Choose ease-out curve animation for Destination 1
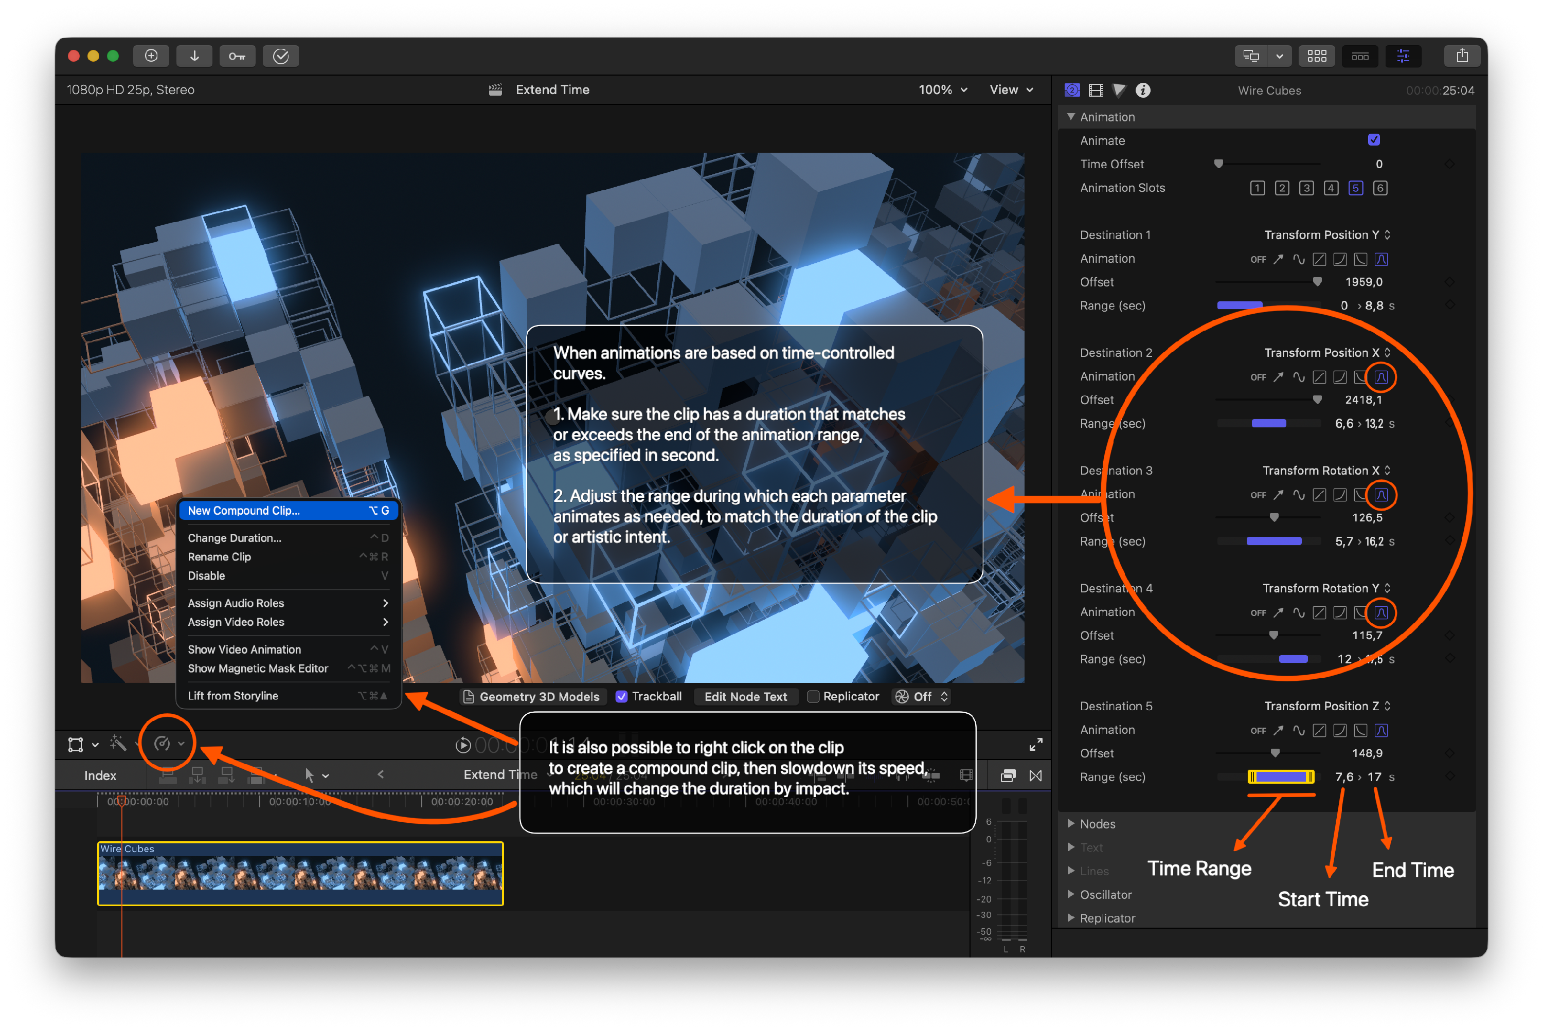 [x=1360, y=259]
